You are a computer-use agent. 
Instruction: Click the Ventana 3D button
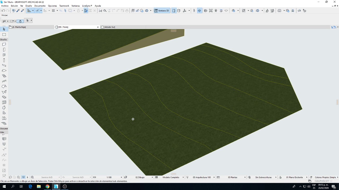pos(162,11)
